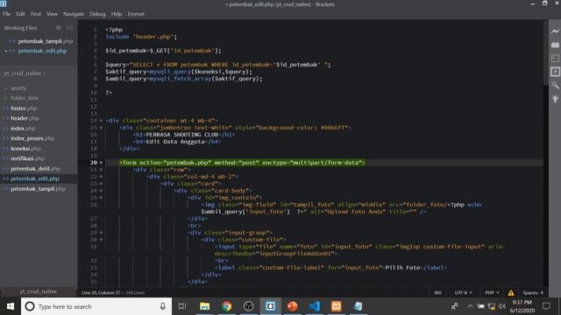
Task: Click the volume icon in the system tray
Action: (502, 306)
